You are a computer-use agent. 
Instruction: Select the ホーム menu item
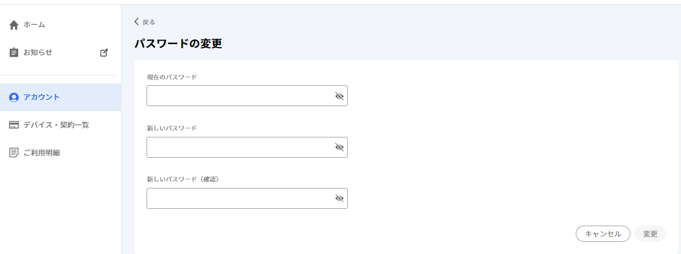[60, 25]
